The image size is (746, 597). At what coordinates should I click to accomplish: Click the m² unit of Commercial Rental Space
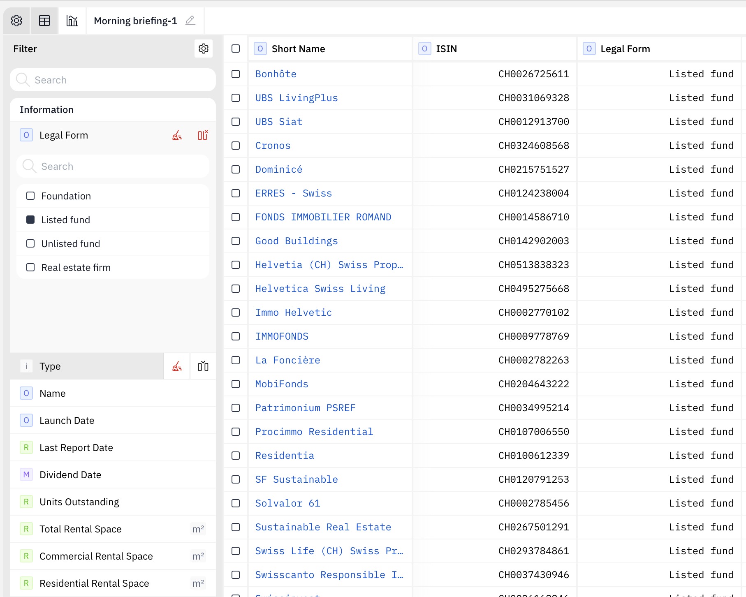[198, 556]
